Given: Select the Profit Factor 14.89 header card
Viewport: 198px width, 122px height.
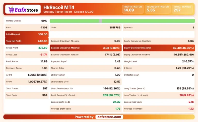Looking at the screenshot, I should click(x=133, y=9).
